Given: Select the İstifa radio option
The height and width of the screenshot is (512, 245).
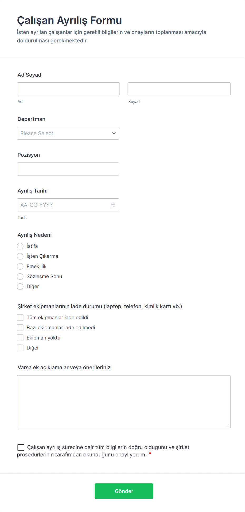Looking at the screenshot, I should click(20, 246).
